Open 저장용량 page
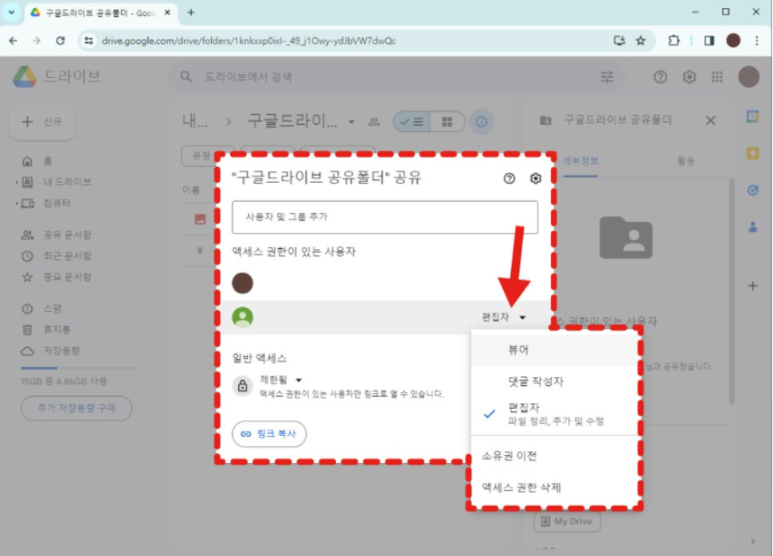Screen dimensions: 773x556 tap(51, 351)
